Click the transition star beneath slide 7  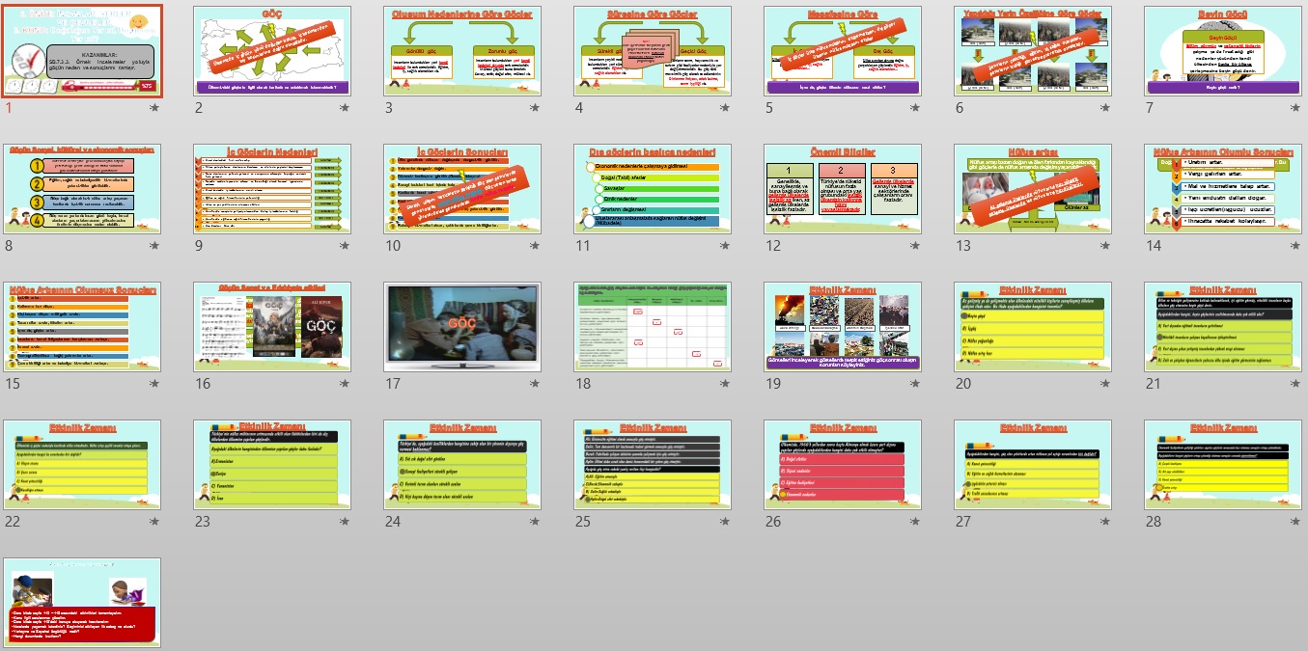point(1295,109)
